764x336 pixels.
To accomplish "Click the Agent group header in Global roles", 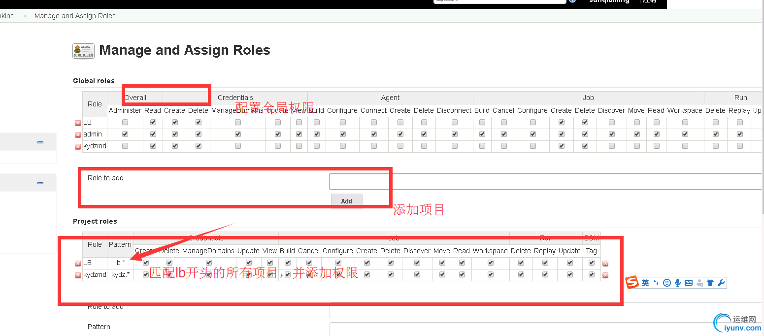I will (390, 98).
